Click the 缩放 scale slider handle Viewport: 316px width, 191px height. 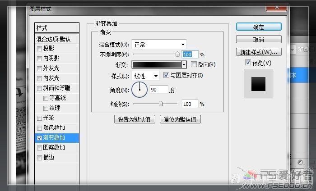[x=161, y=104]
